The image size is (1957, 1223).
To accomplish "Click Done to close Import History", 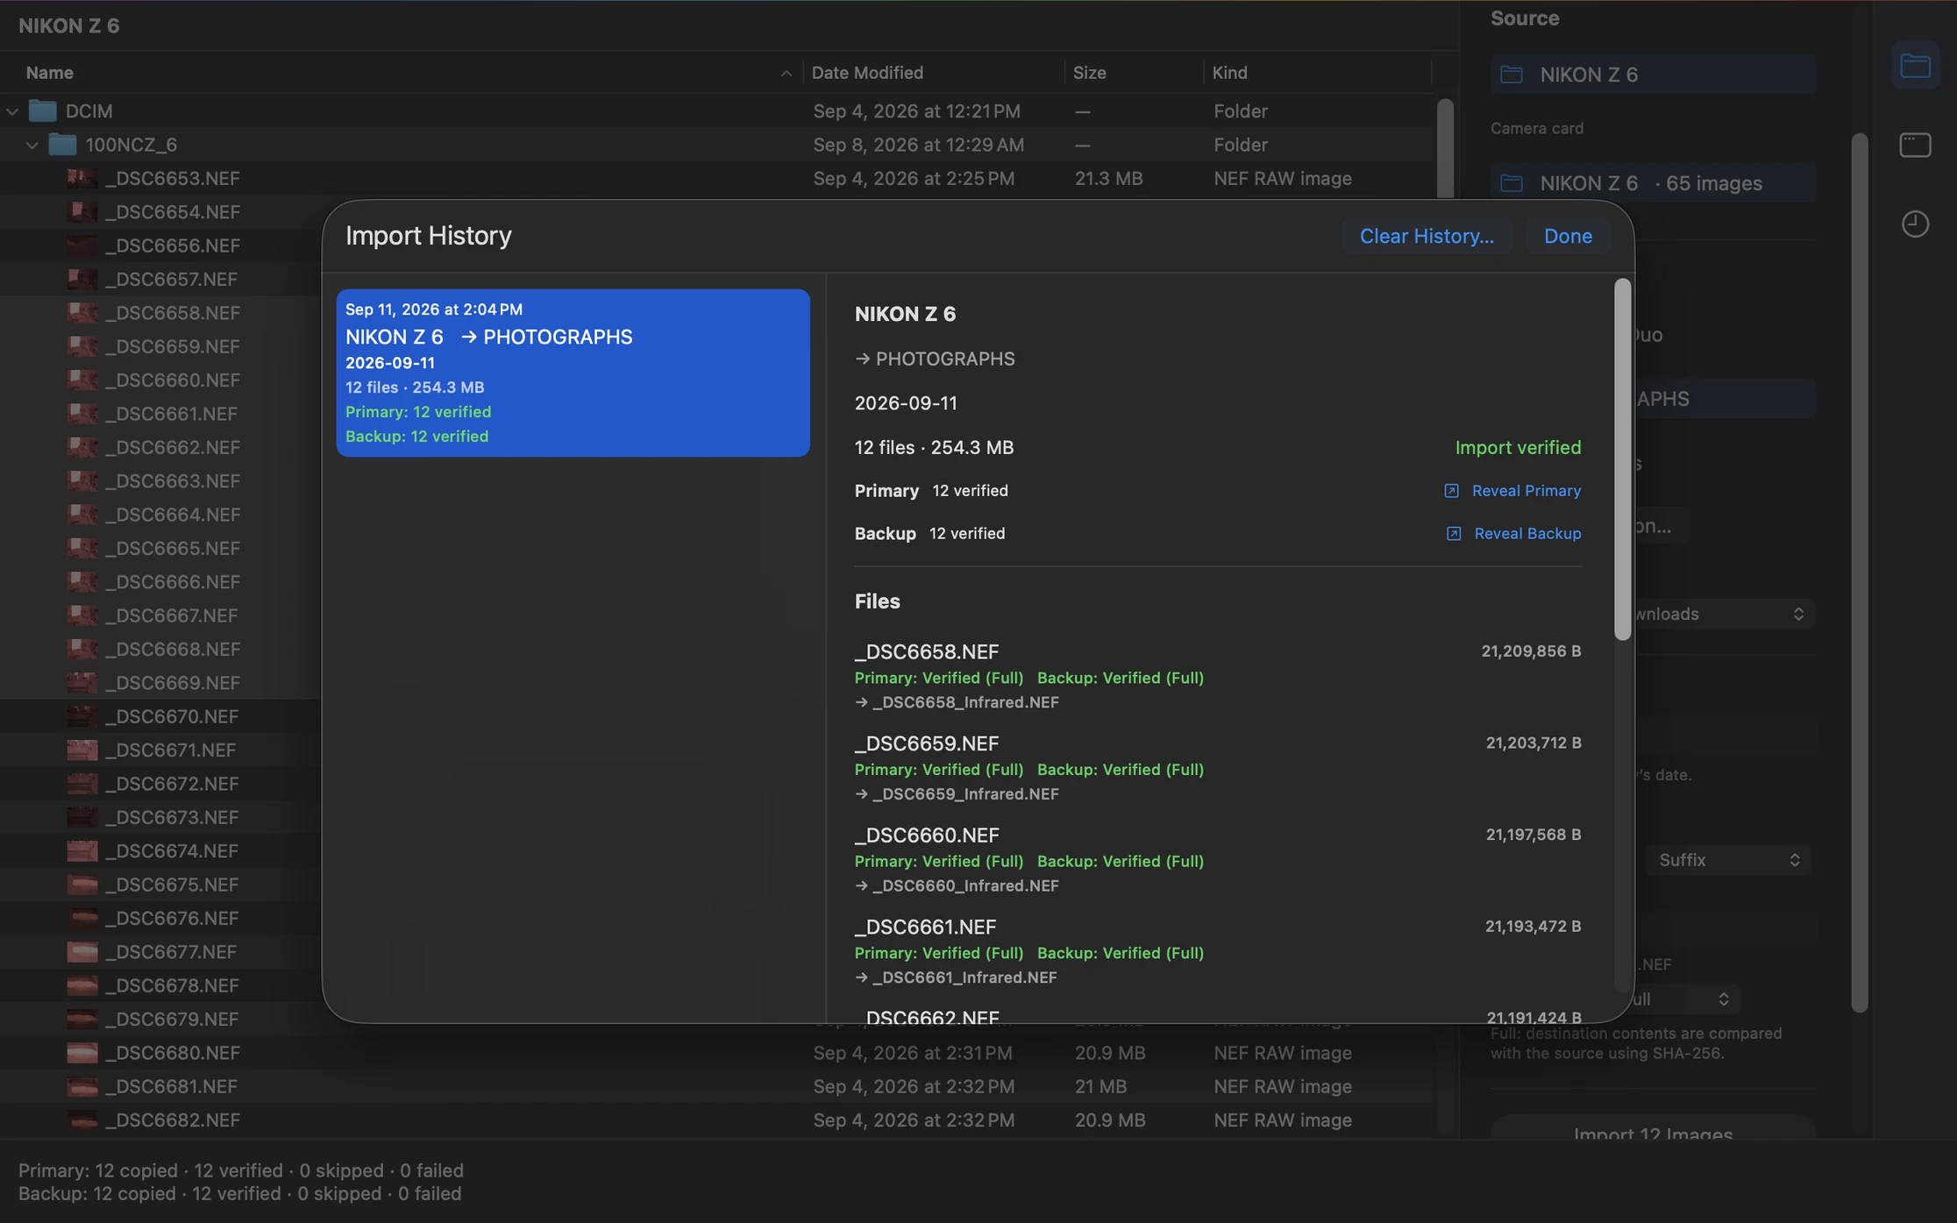I will [x=1568, y=236].
